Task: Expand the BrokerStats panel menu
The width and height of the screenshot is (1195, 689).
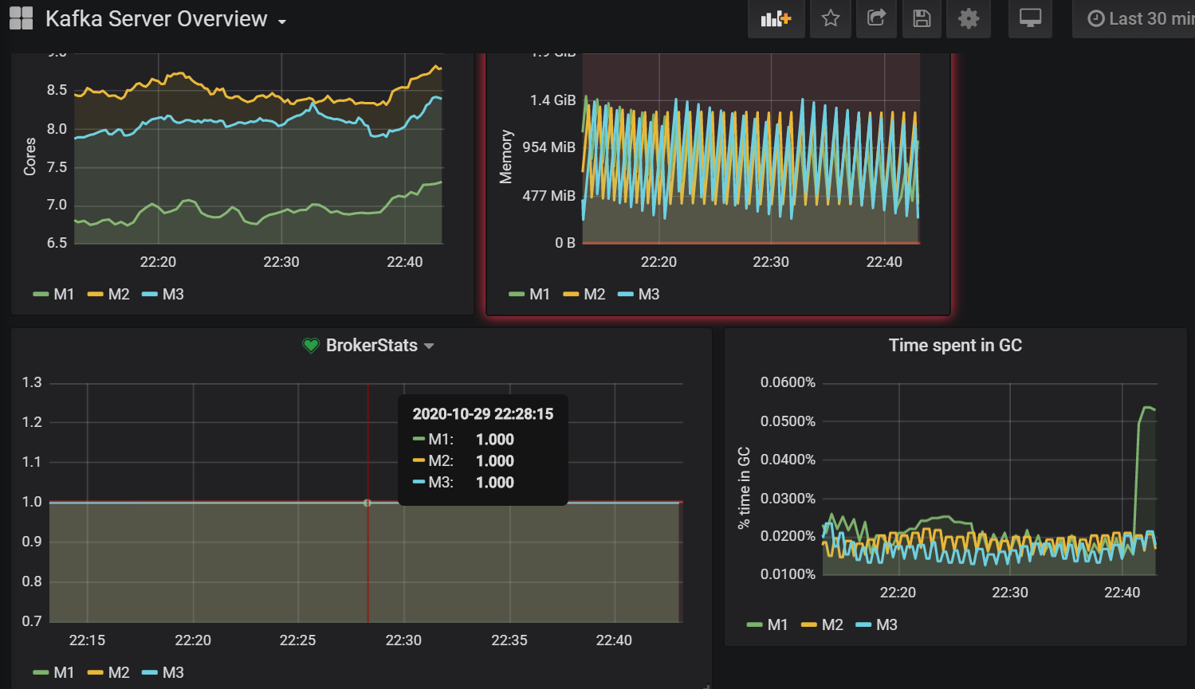Action: pos(429,346)
